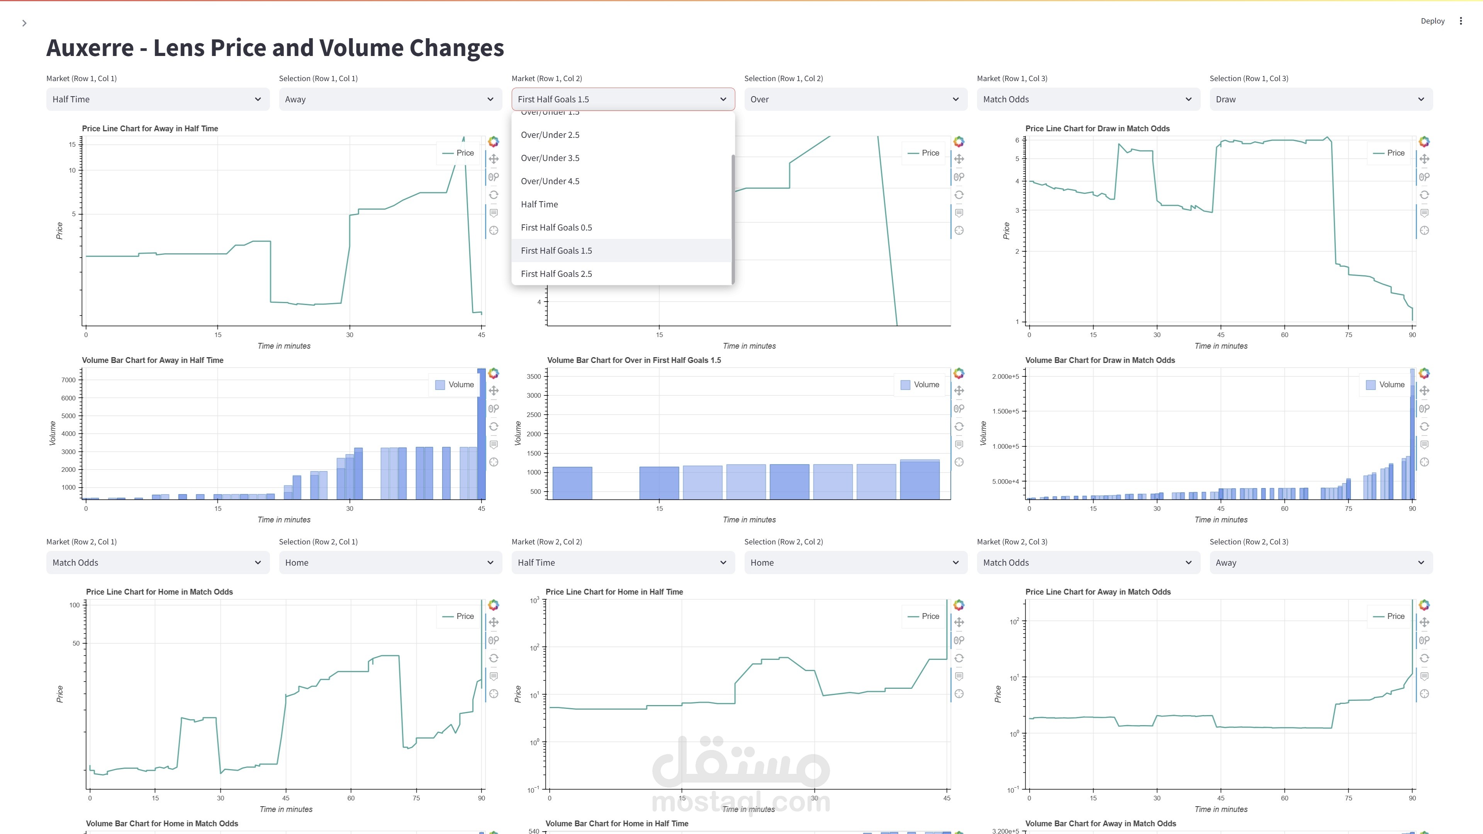The height and width of the screenshot is (834, 1483).
Task: Choose Over/Under 3.5 from open market list
Action: pos(550,158)
